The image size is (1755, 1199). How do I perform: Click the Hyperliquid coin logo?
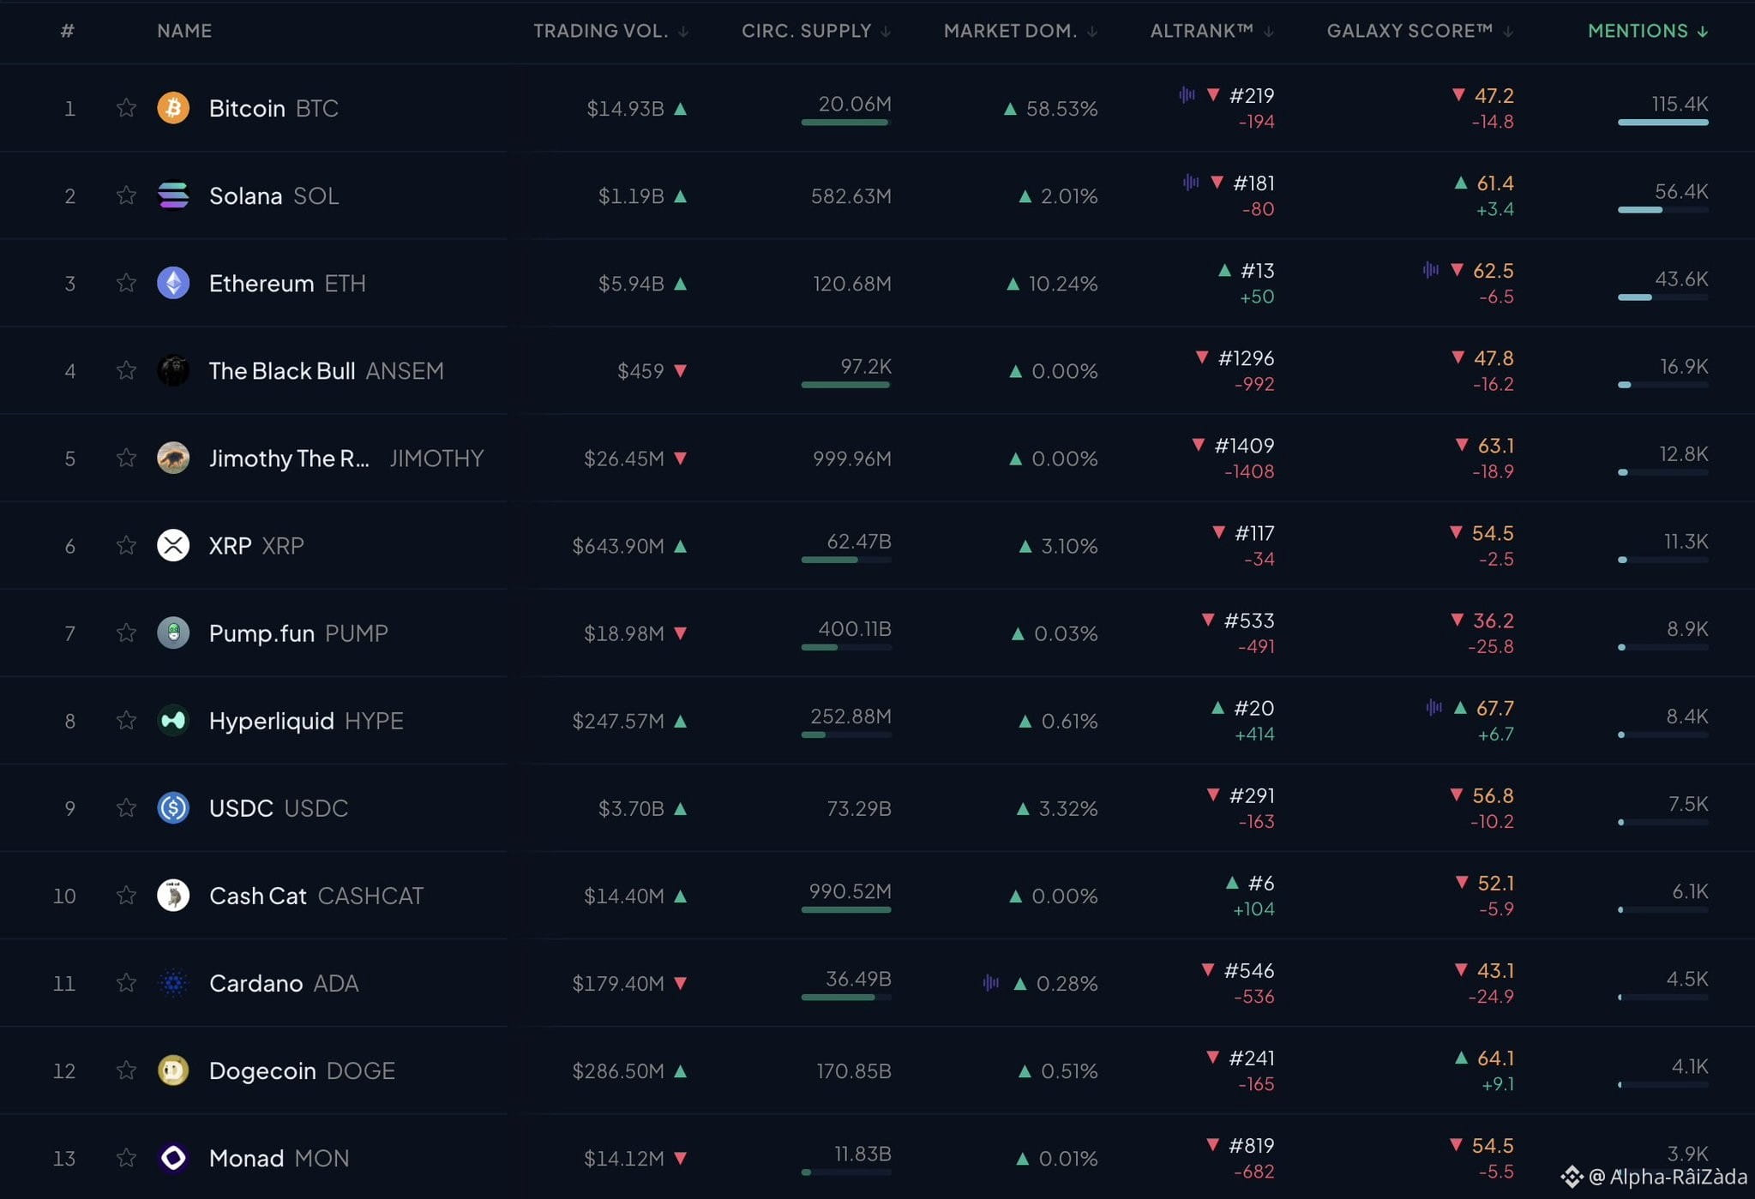tap(173, 720)
